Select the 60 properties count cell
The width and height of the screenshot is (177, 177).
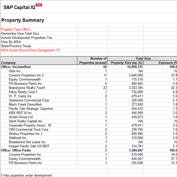click(x=92, y=67)
